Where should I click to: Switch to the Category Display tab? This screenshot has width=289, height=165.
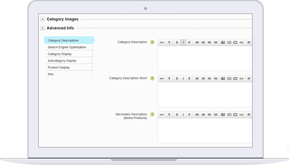[69, 54]
